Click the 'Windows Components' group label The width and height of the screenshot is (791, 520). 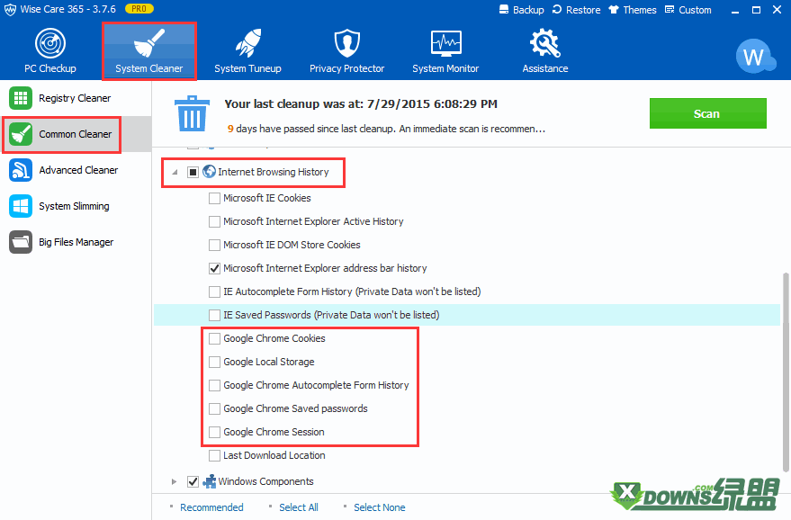(x=265, y=481)
